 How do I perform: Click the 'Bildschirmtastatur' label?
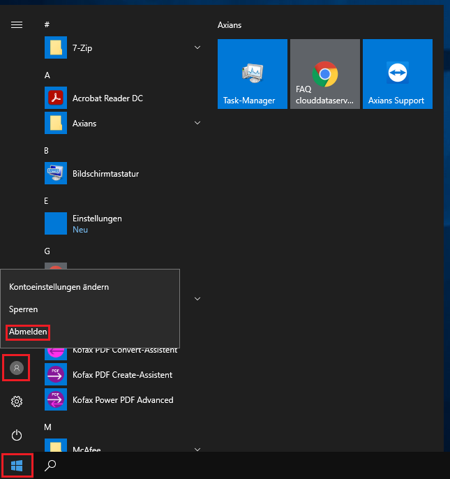coord(105,173)
